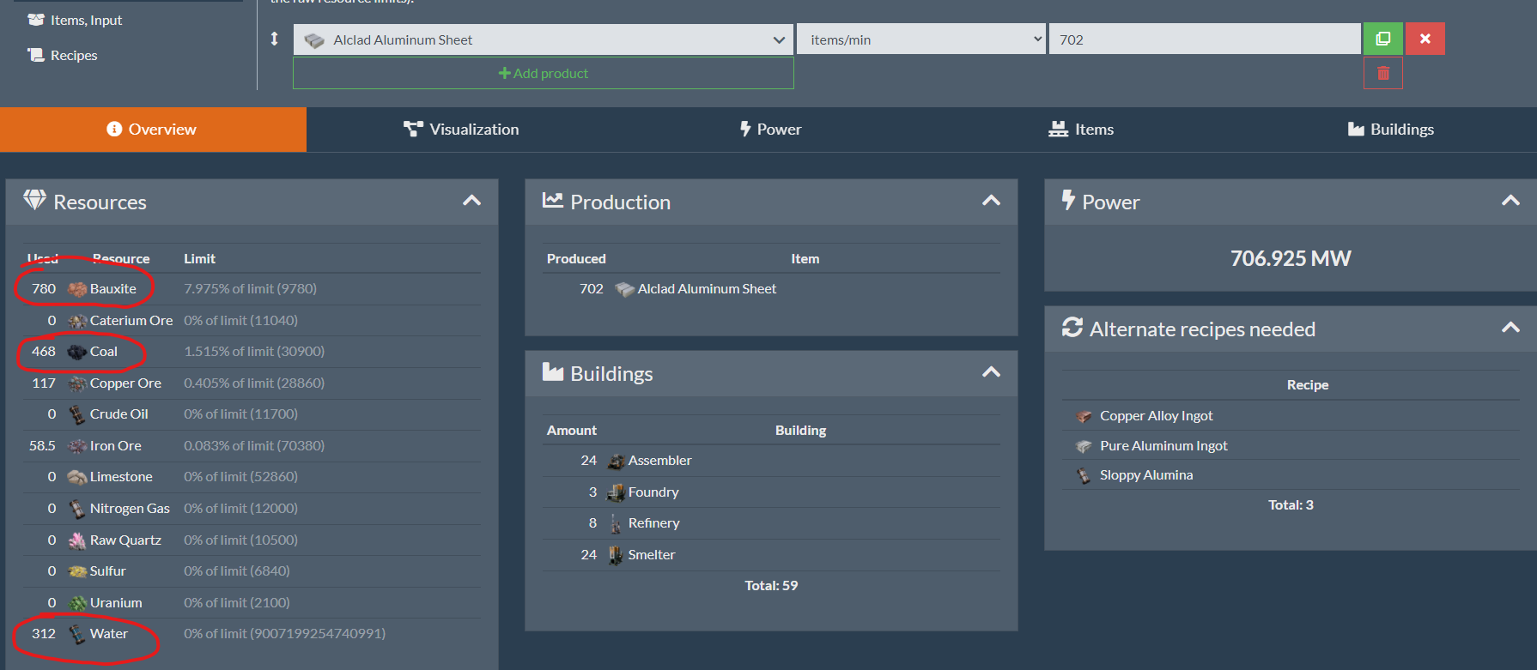Click the Produced column header
Viewport: 1537px width, 670px height.
coord(576,259)
